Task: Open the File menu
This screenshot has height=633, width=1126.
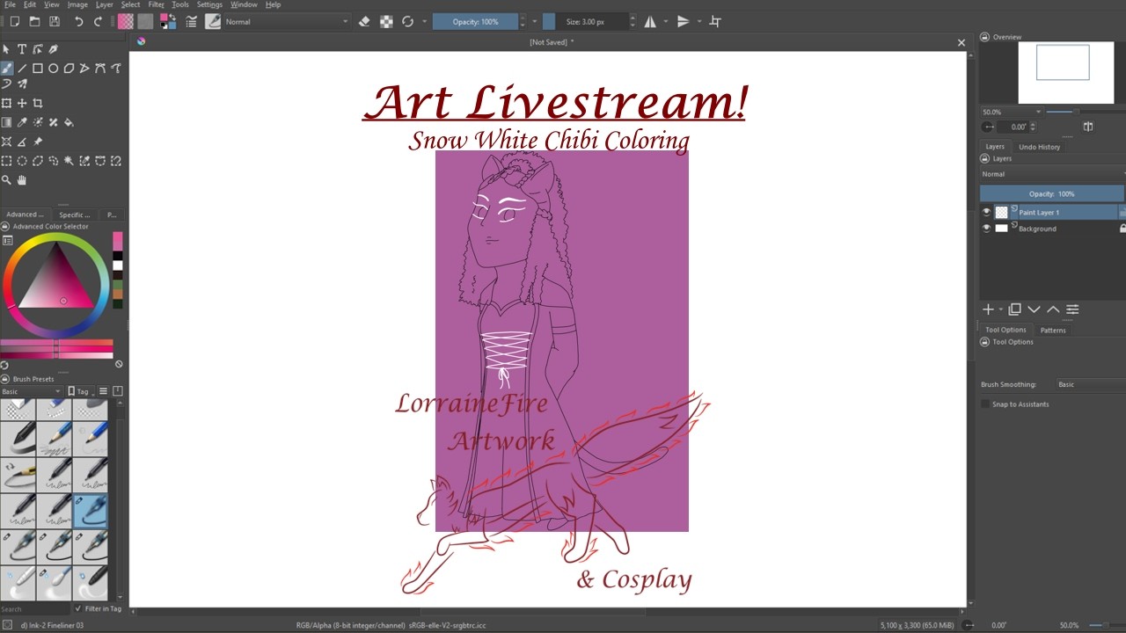Action: [10, 4]
